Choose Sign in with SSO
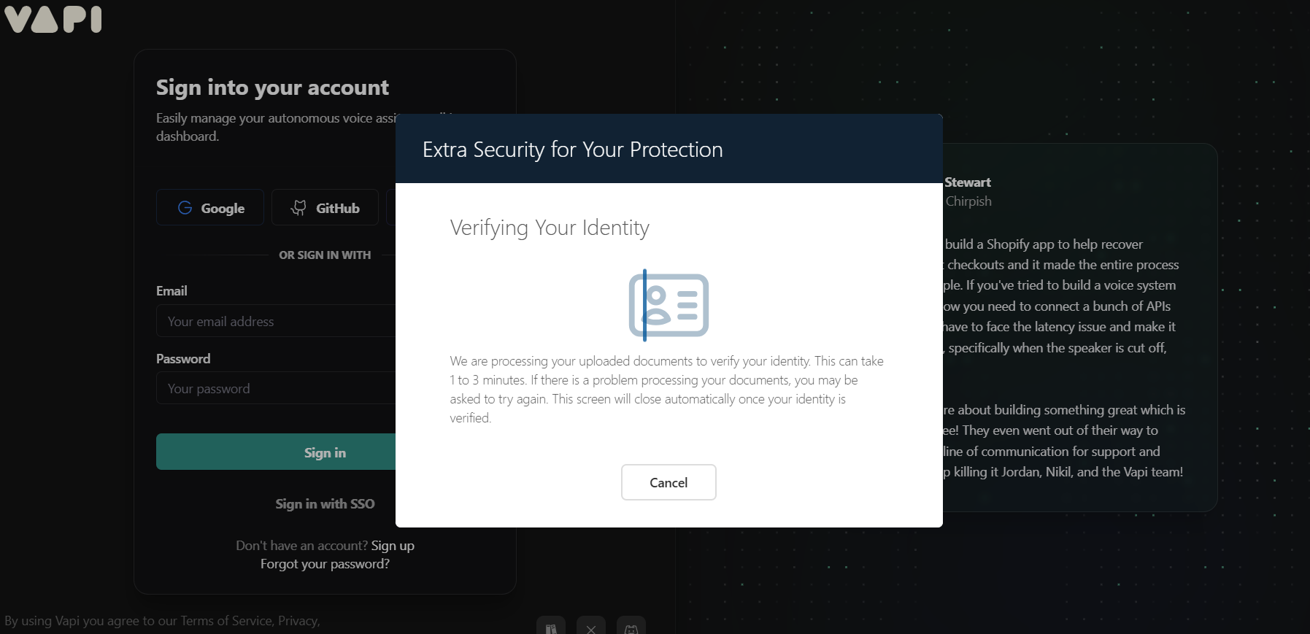This screenshot has height=634, width=1310. click(325, 503)
